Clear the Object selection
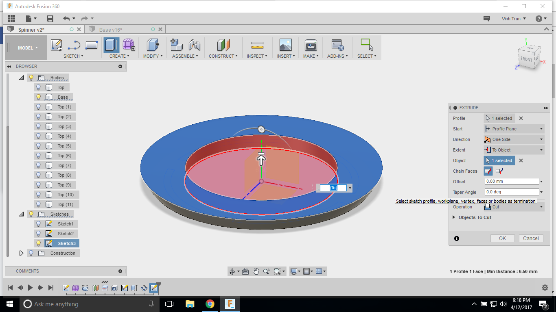 click(521, 160)
